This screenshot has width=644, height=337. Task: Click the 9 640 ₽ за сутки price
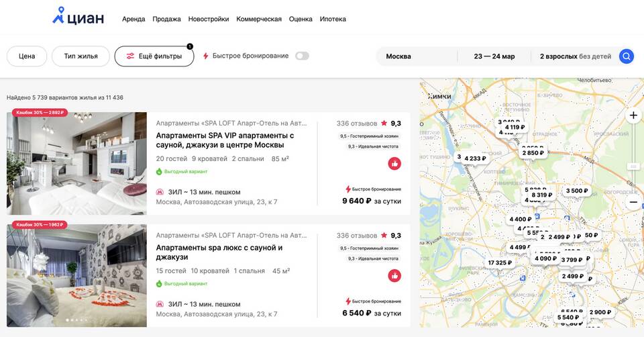(x=372, y=201)
